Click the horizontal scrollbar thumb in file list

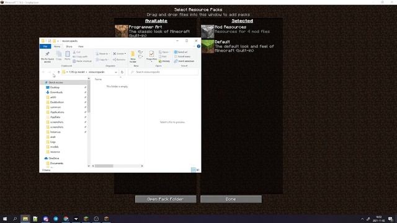(x=104, y=166)
